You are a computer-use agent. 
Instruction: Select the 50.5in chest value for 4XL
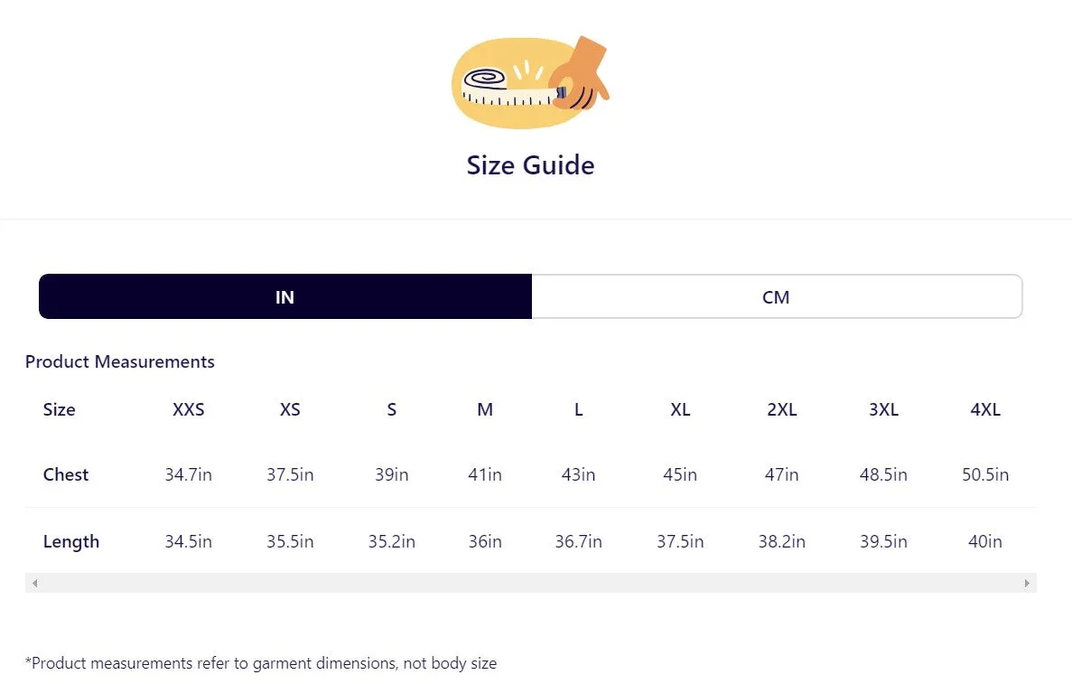(985, 474)
